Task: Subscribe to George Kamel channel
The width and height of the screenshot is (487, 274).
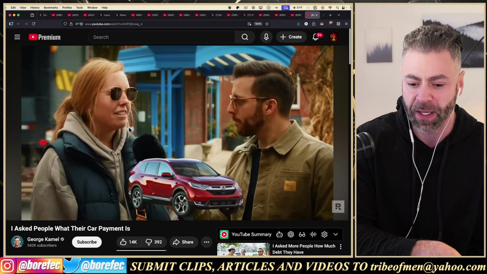Action: [87, 242]
